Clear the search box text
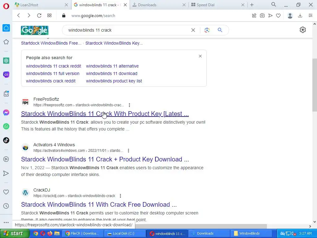 (x=193, y=30)
